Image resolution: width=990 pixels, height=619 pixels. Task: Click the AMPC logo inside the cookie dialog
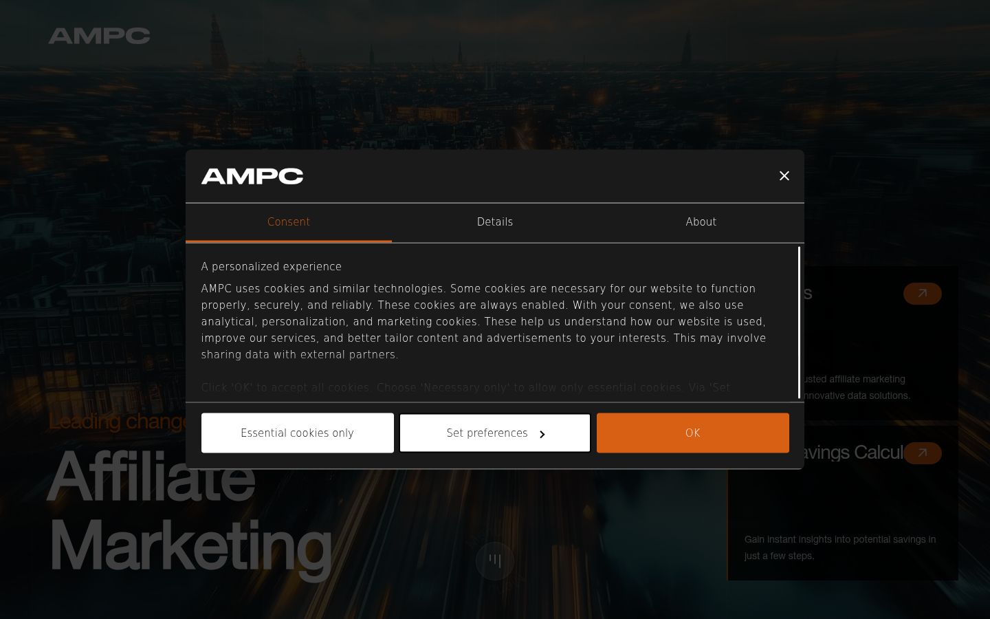tap(252, 176)
